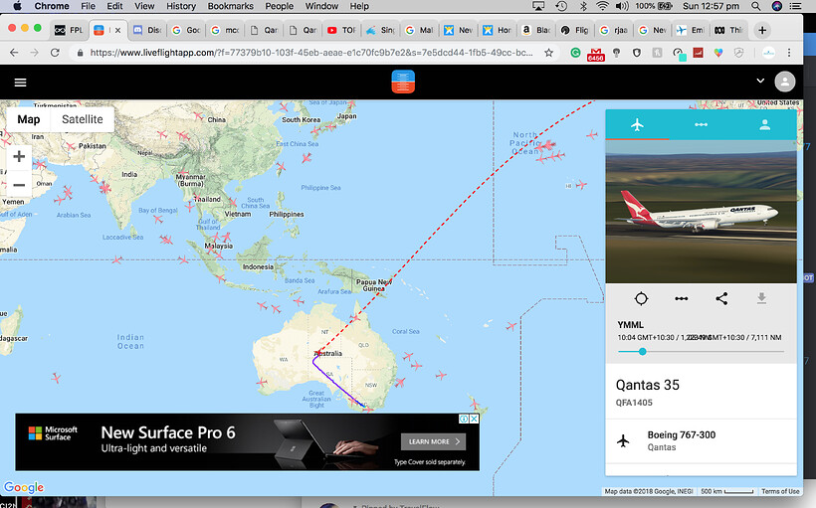Click the LiveFlight logo in header
This screenshot has width=816, height=508.
coord(403,82)
